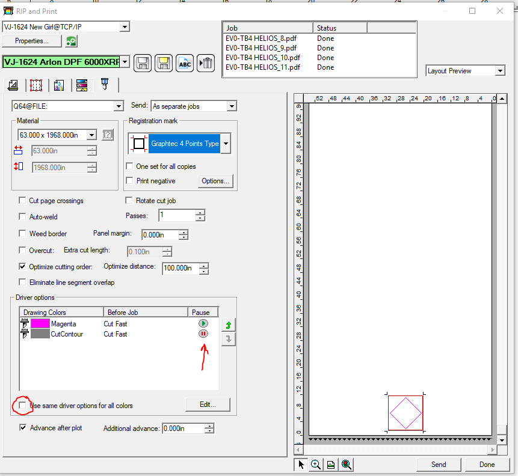Click the Additional advance input field
The width and height of the screenshot is (518, 476).
[183, 428]
